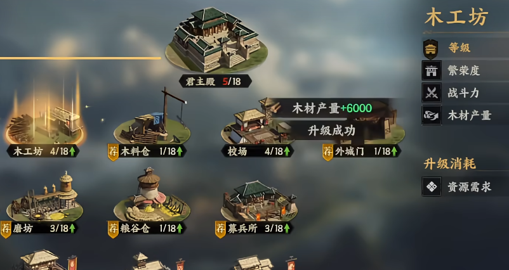
Task: Select the 君主殿 5/18 label
Action: click(215, 81)
